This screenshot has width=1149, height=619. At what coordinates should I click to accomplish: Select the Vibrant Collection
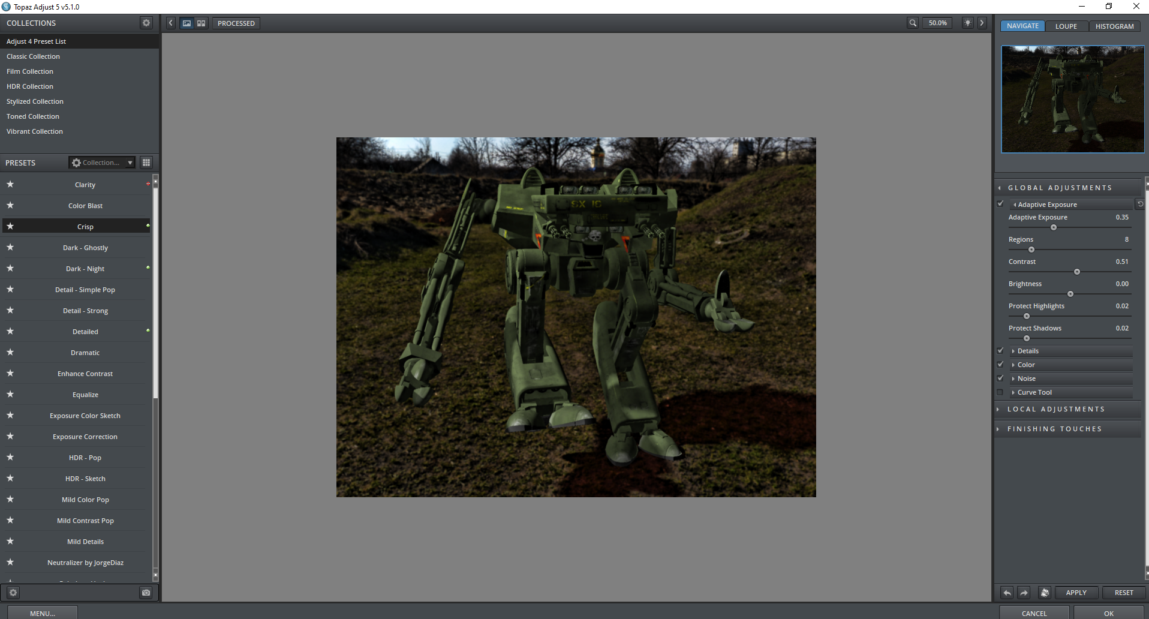point(80,131)
